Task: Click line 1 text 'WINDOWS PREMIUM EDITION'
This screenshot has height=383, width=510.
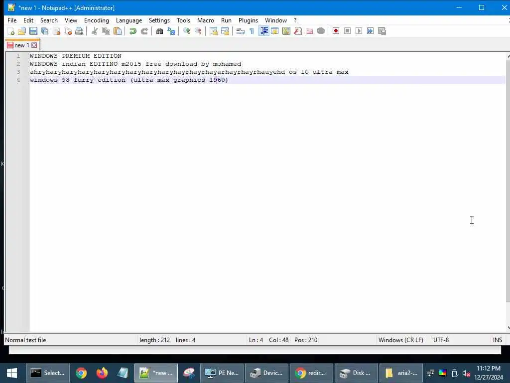Action: tap(76, 56)
